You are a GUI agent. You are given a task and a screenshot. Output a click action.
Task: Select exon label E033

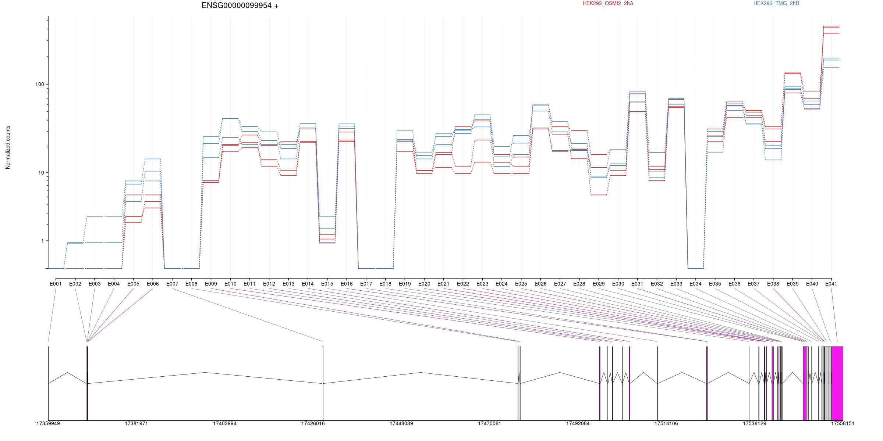coord(676,284)
